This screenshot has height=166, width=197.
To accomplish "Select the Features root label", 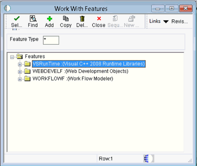I will 35,56.
